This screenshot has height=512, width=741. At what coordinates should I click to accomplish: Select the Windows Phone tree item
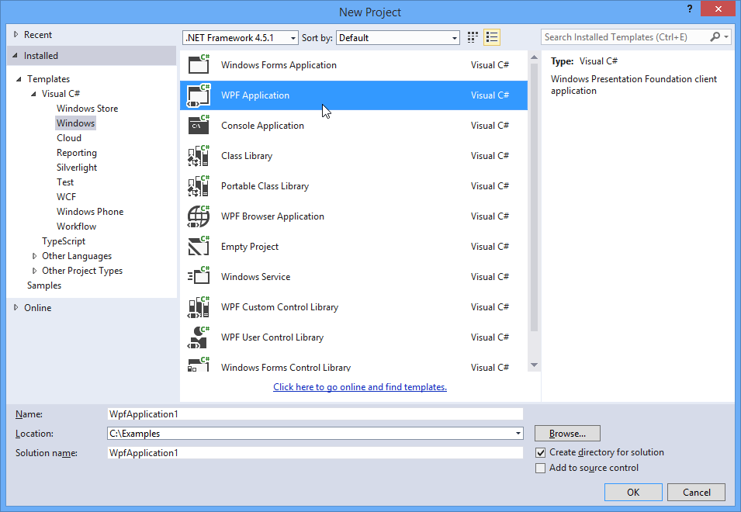click(89, 211)
